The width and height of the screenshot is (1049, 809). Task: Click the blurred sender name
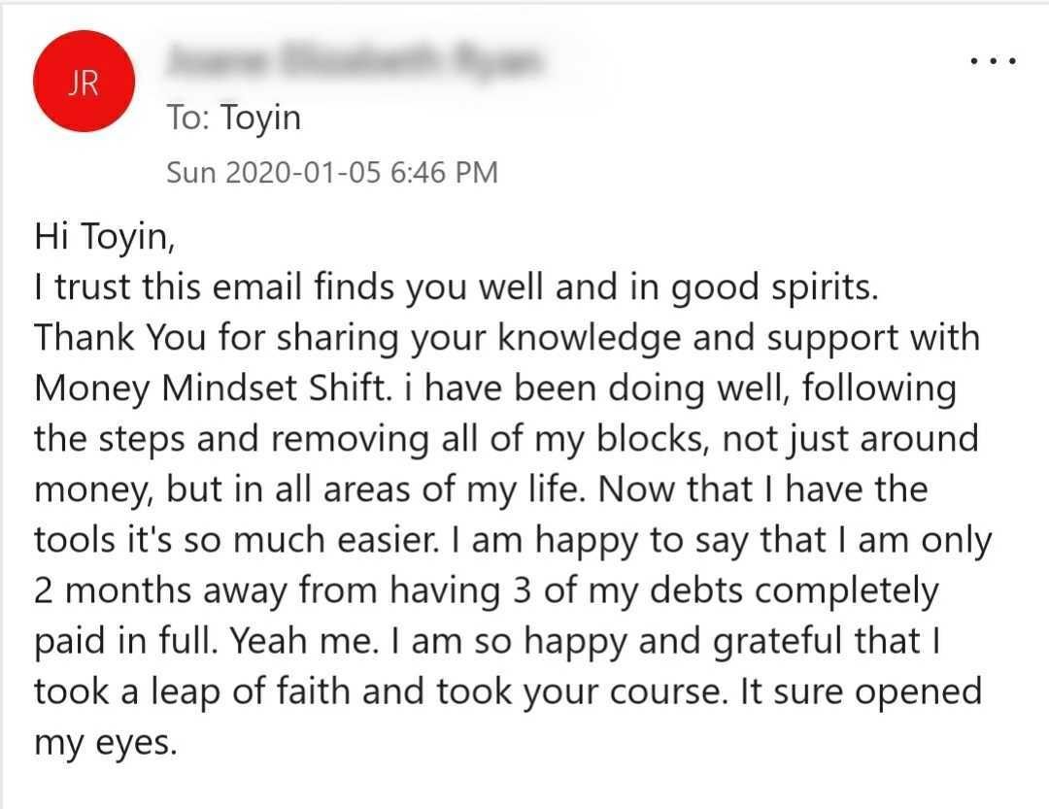coord(355,61)
